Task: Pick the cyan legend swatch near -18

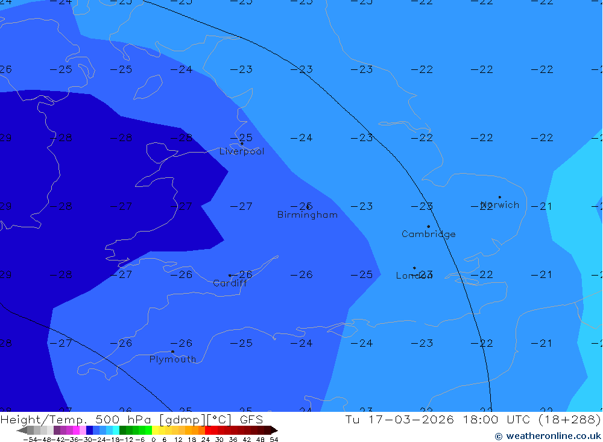Action: pyautogui.click(x=116, y=430)
